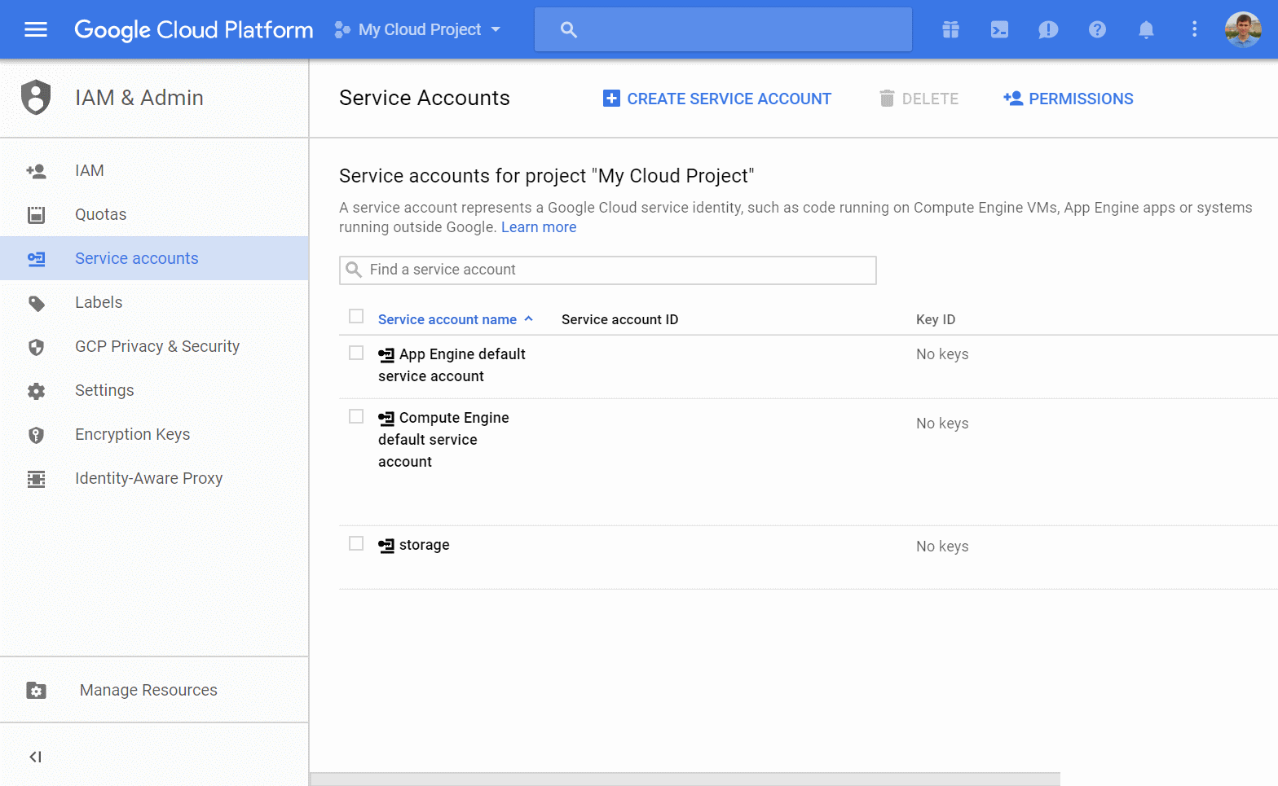Open the send feedback icon
The height and width of the screenshot is (786, 1278).
[x=1048, y=30]
